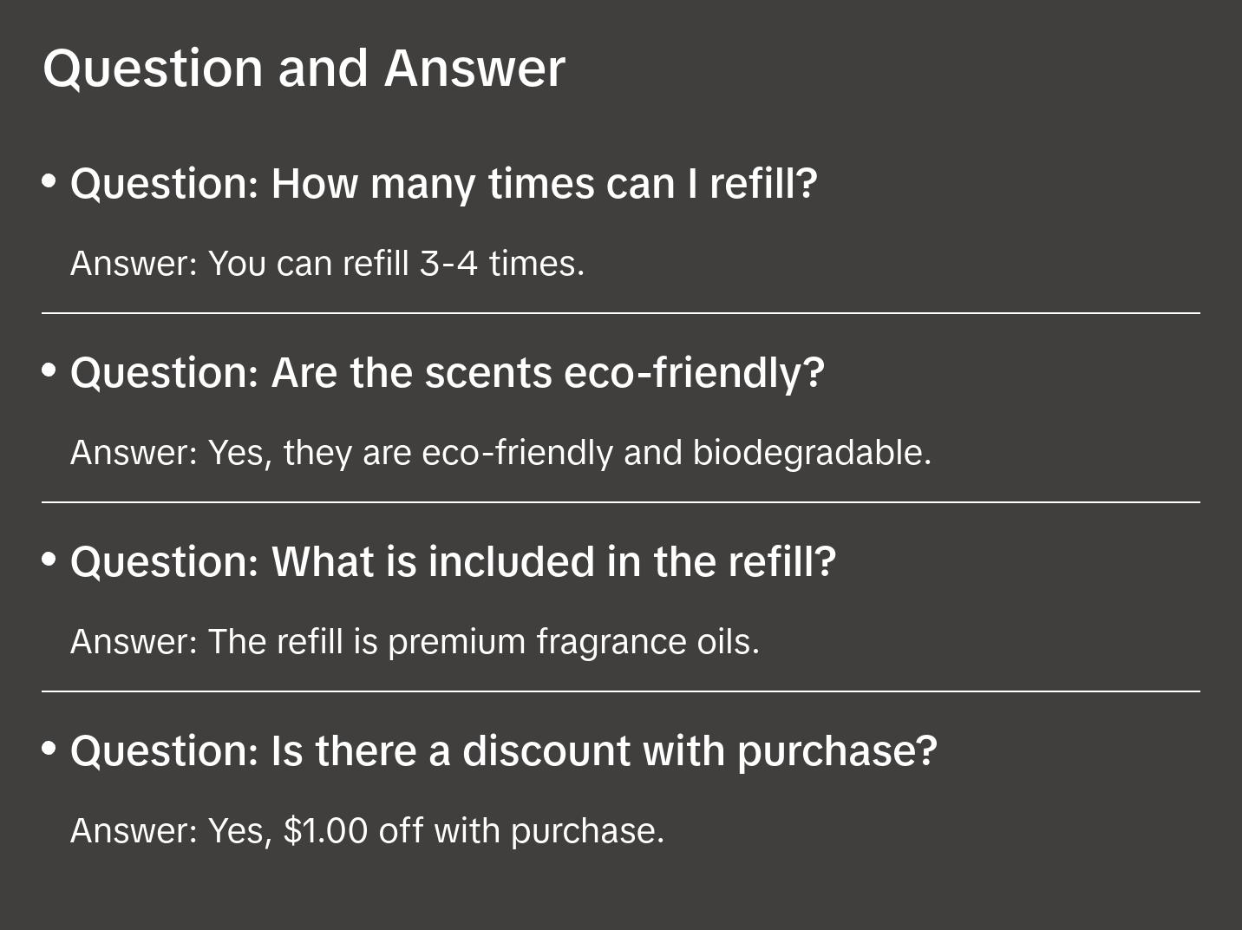Toggle "Is there a discount with purchase?"
The image size is (1242, 930).
[503, 751]
